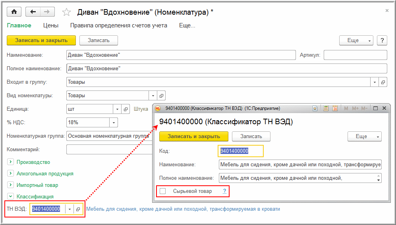The height and width of the screenshot is (225, 396).
Task: Focus the Код field in classifier window
Action: (x=241, y=151)
